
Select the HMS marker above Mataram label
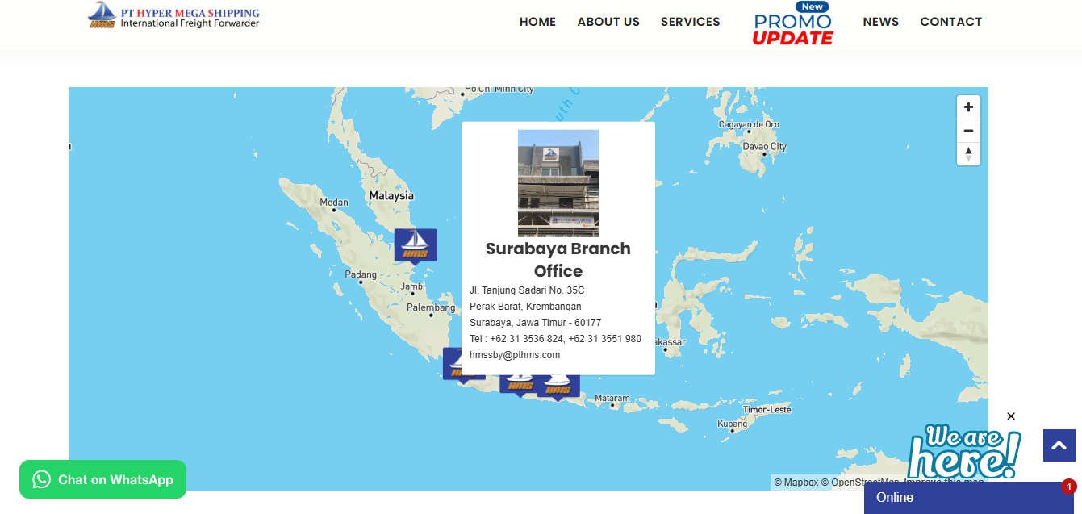[x=559, y=387]
